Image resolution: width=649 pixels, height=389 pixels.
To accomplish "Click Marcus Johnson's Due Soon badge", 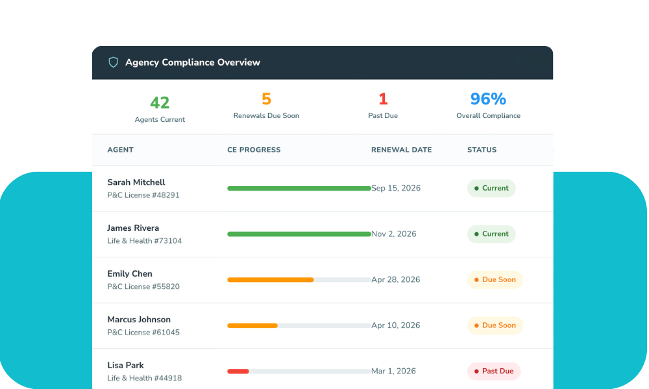I will point(495,325).
